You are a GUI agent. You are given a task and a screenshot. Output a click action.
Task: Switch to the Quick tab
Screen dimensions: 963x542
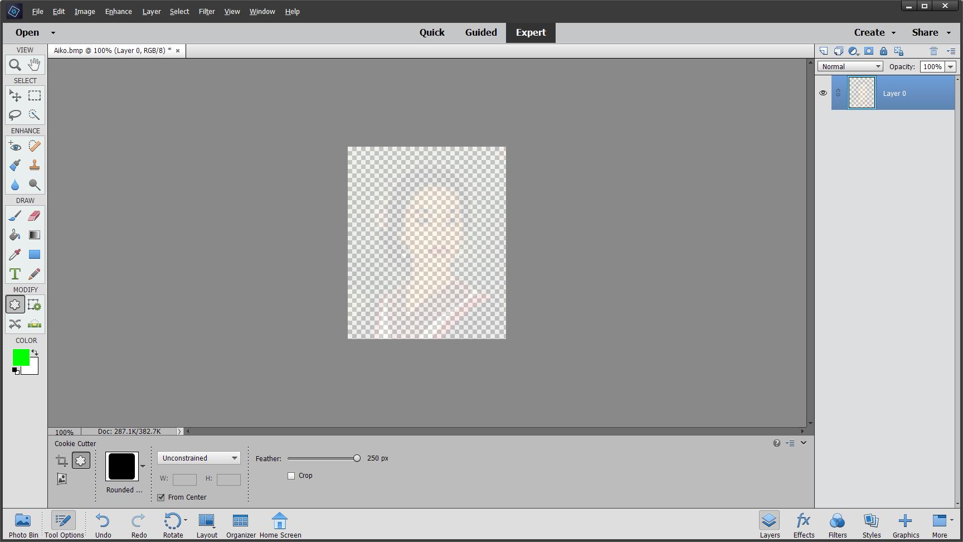(432, 32)
